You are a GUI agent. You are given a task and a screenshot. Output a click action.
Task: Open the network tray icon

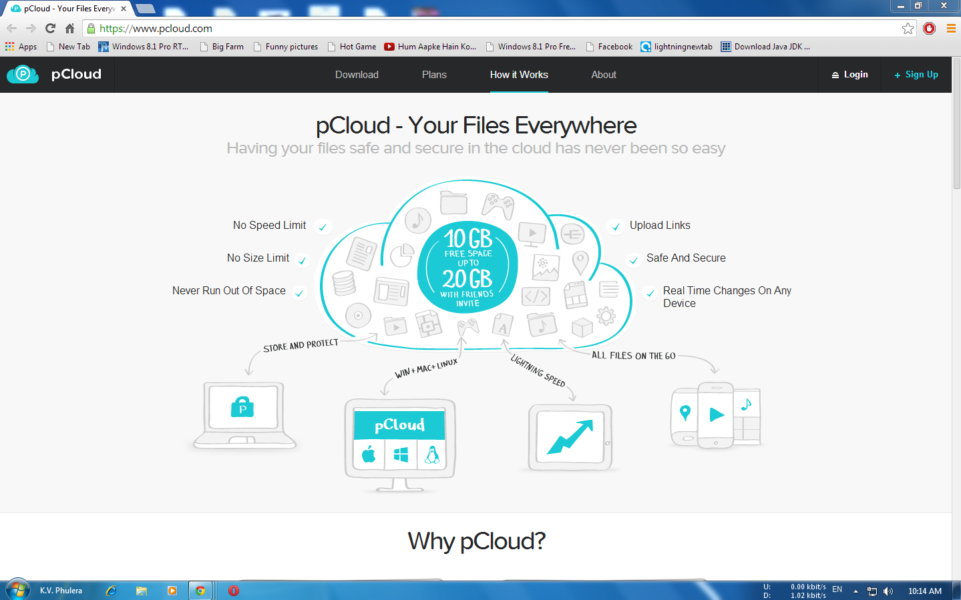coord(872,591)
